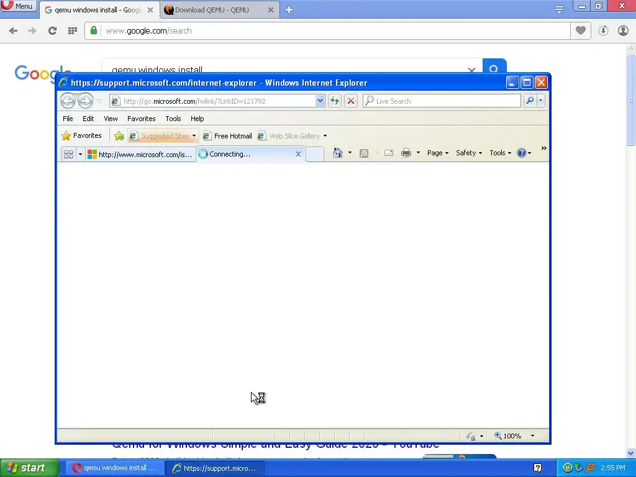Open Home button dropdown arrow
The image size is (636, 477).
pos(350,153)
